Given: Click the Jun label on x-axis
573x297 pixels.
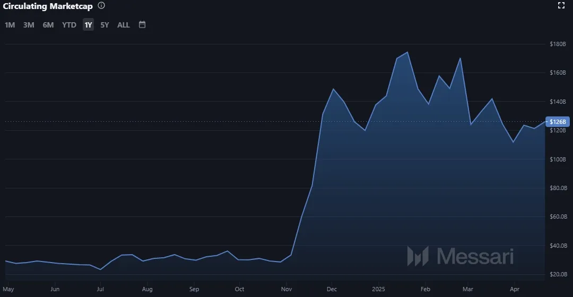Looking at the screenshot, I should pos(55,289).
